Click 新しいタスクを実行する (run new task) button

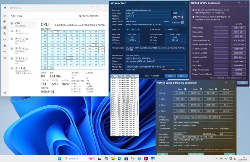pyautogui.click(x=89, y=16)
